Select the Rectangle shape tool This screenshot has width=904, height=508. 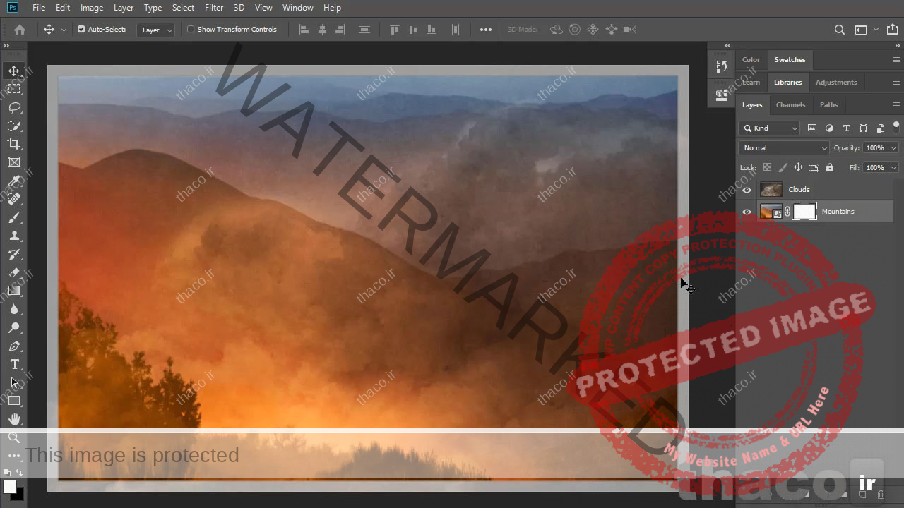click(x=14, y=401)
